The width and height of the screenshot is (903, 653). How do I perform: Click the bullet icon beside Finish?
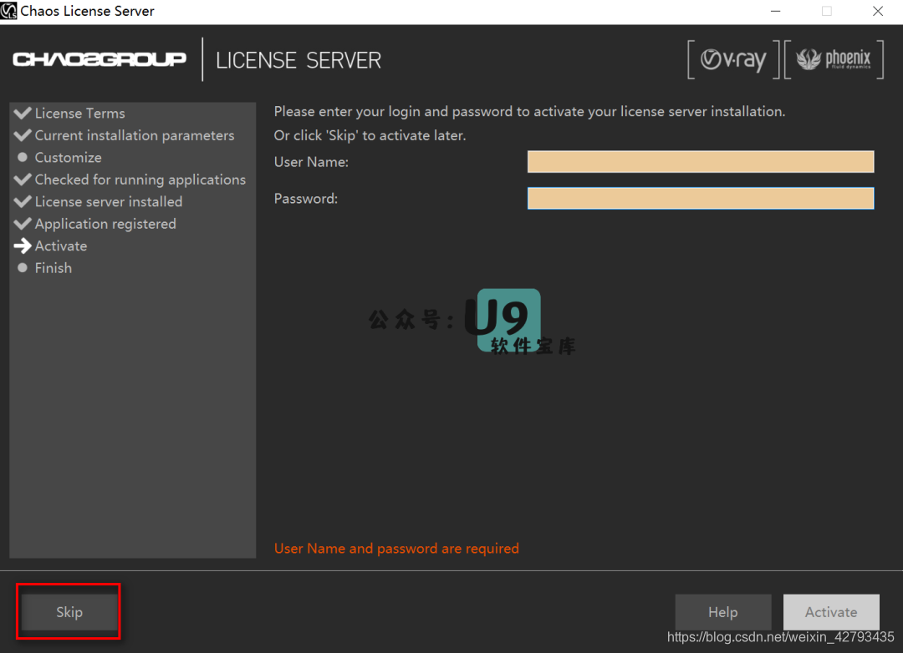pos(23,267)
